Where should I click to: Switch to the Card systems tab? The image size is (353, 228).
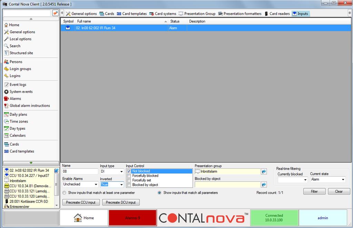click(x=163, y=13)
